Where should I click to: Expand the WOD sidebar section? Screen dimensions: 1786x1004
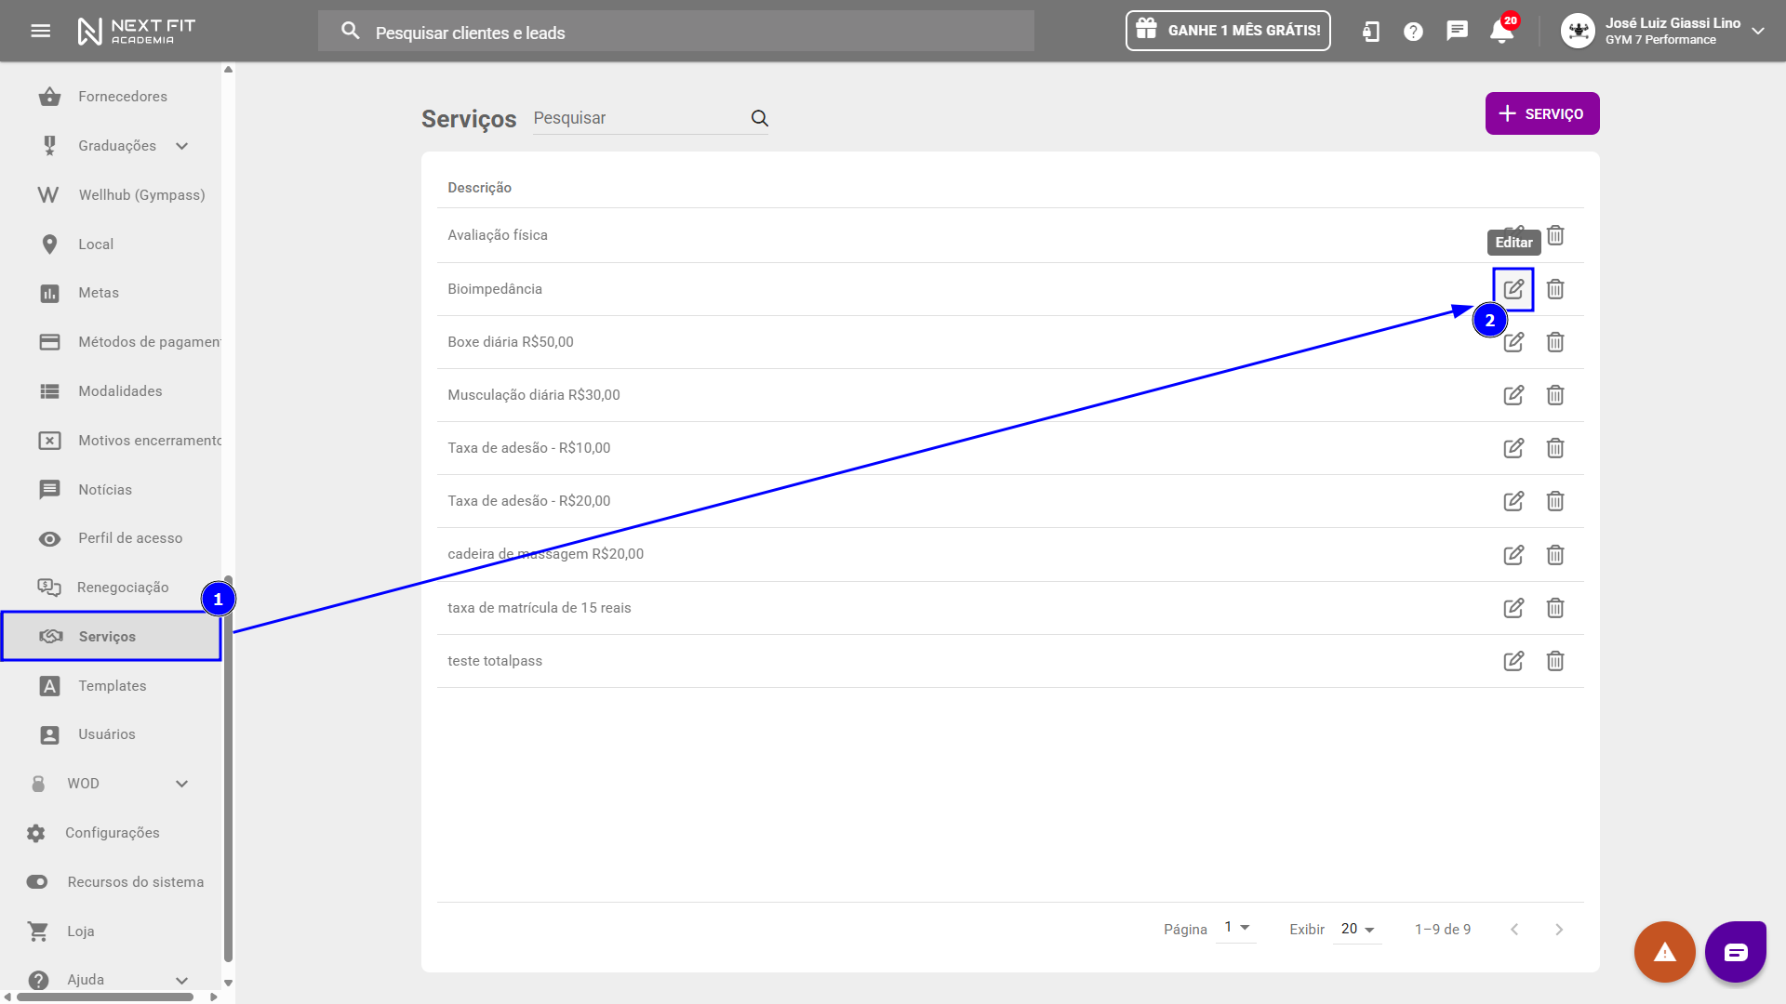coord(182,784)
